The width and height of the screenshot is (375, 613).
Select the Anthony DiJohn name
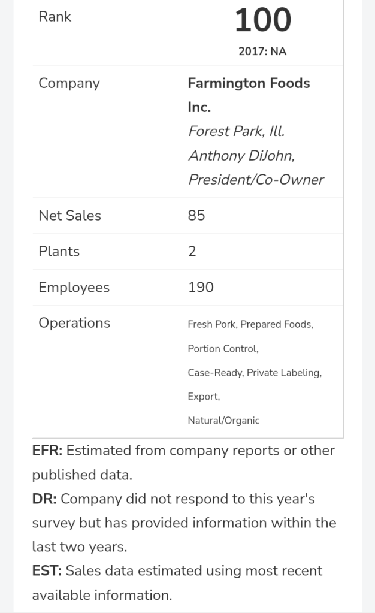point(241,156)
